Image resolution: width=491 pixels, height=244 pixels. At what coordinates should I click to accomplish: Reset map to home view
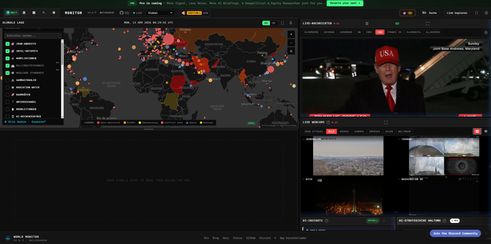(291, 51)
